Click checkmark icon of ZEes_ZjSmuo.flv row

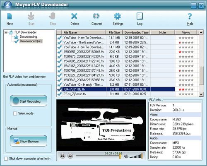point(60,94)
